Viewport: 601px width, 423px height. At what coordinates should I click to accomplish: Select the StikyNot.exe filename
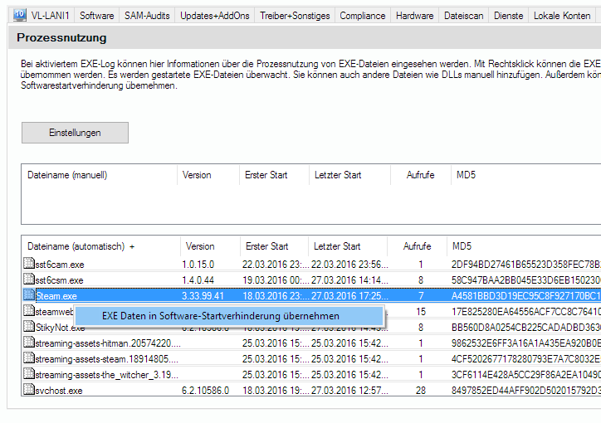pyautogui.click(x=60, y=328)
